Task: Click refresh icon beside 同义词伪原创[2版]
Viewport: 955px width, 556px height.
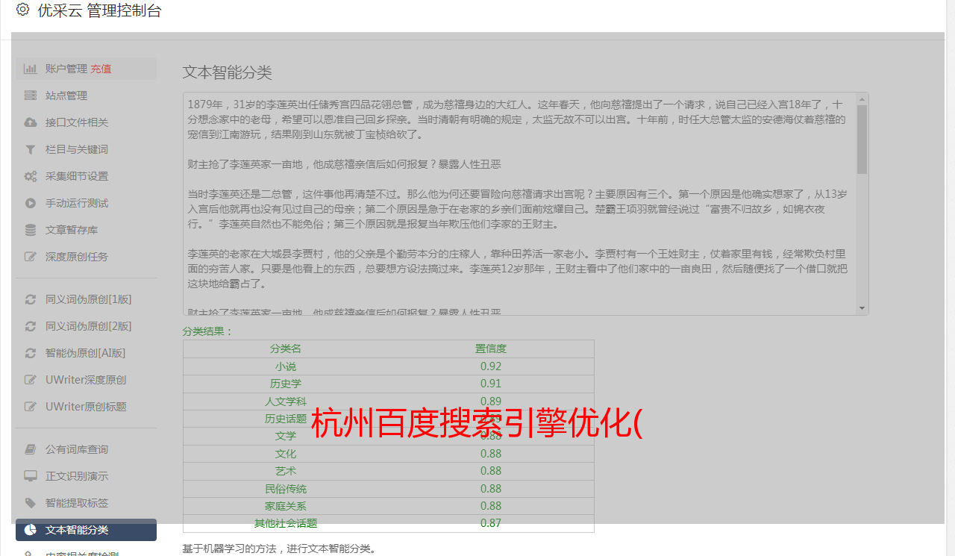Action: 30,326
